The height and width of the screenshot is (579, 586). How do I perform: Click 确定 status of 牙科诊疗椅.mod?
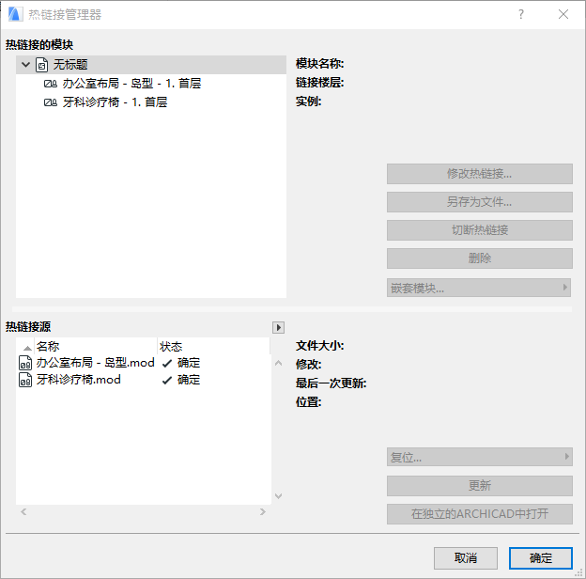pos(181,380)
